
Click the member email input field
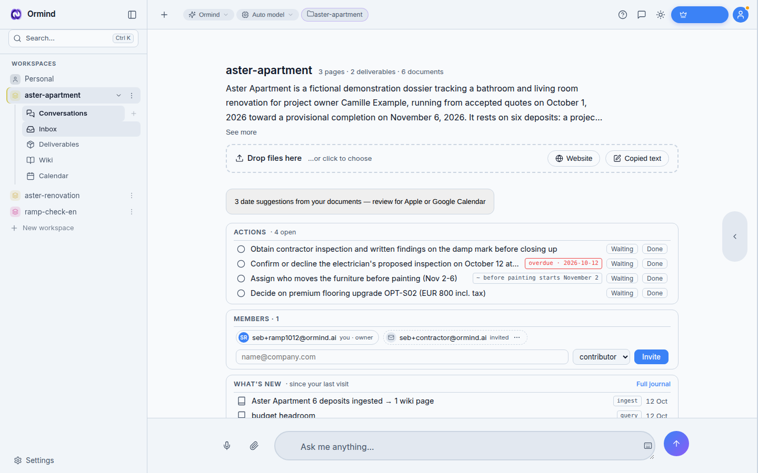[402, 357]
